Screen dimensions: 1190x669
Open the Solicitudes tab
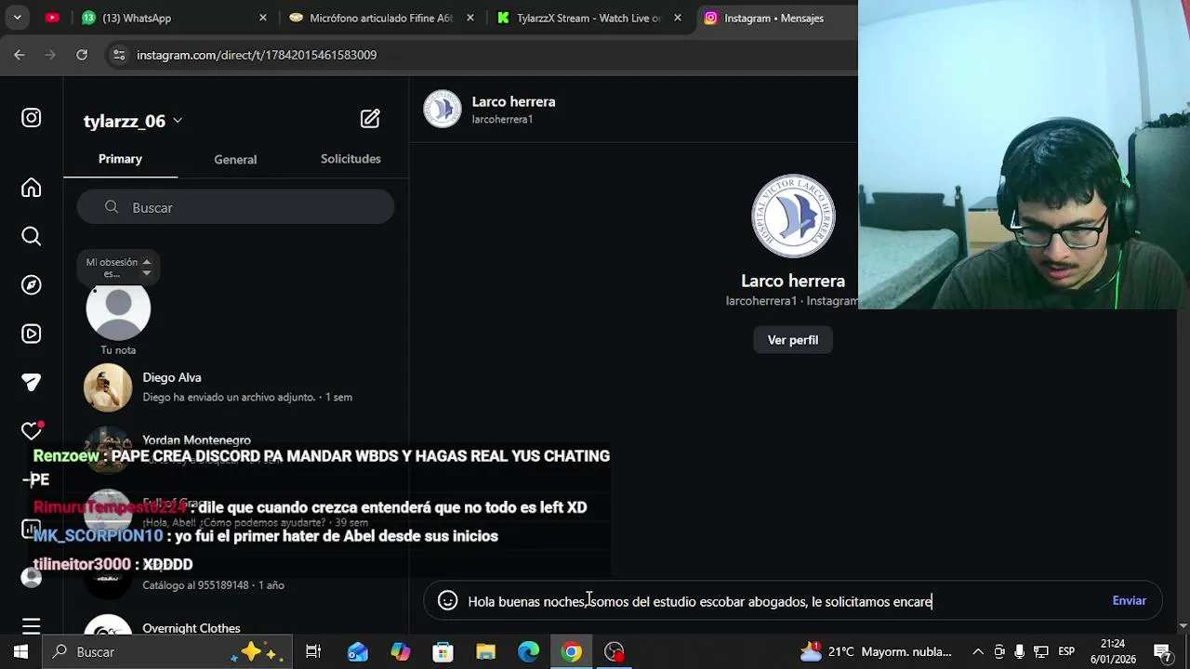350,159
